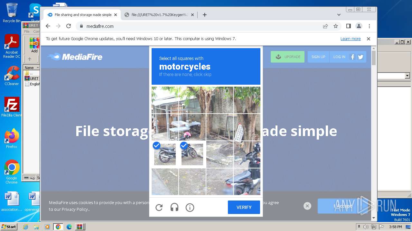
Task: Close the URET Keygen file tab
Action: (x=192, y=15)
